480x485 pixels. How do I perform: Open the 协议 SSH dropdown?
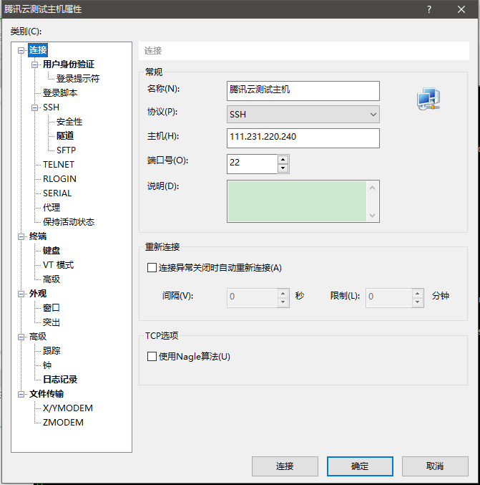coord(303,115)
